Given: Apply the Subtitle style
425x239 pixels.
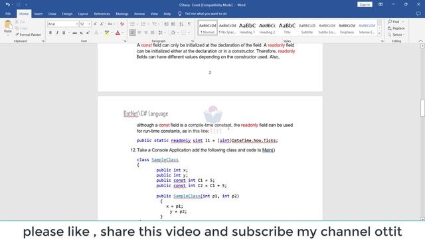Looking at the screenshot, I should click(307, 28).
